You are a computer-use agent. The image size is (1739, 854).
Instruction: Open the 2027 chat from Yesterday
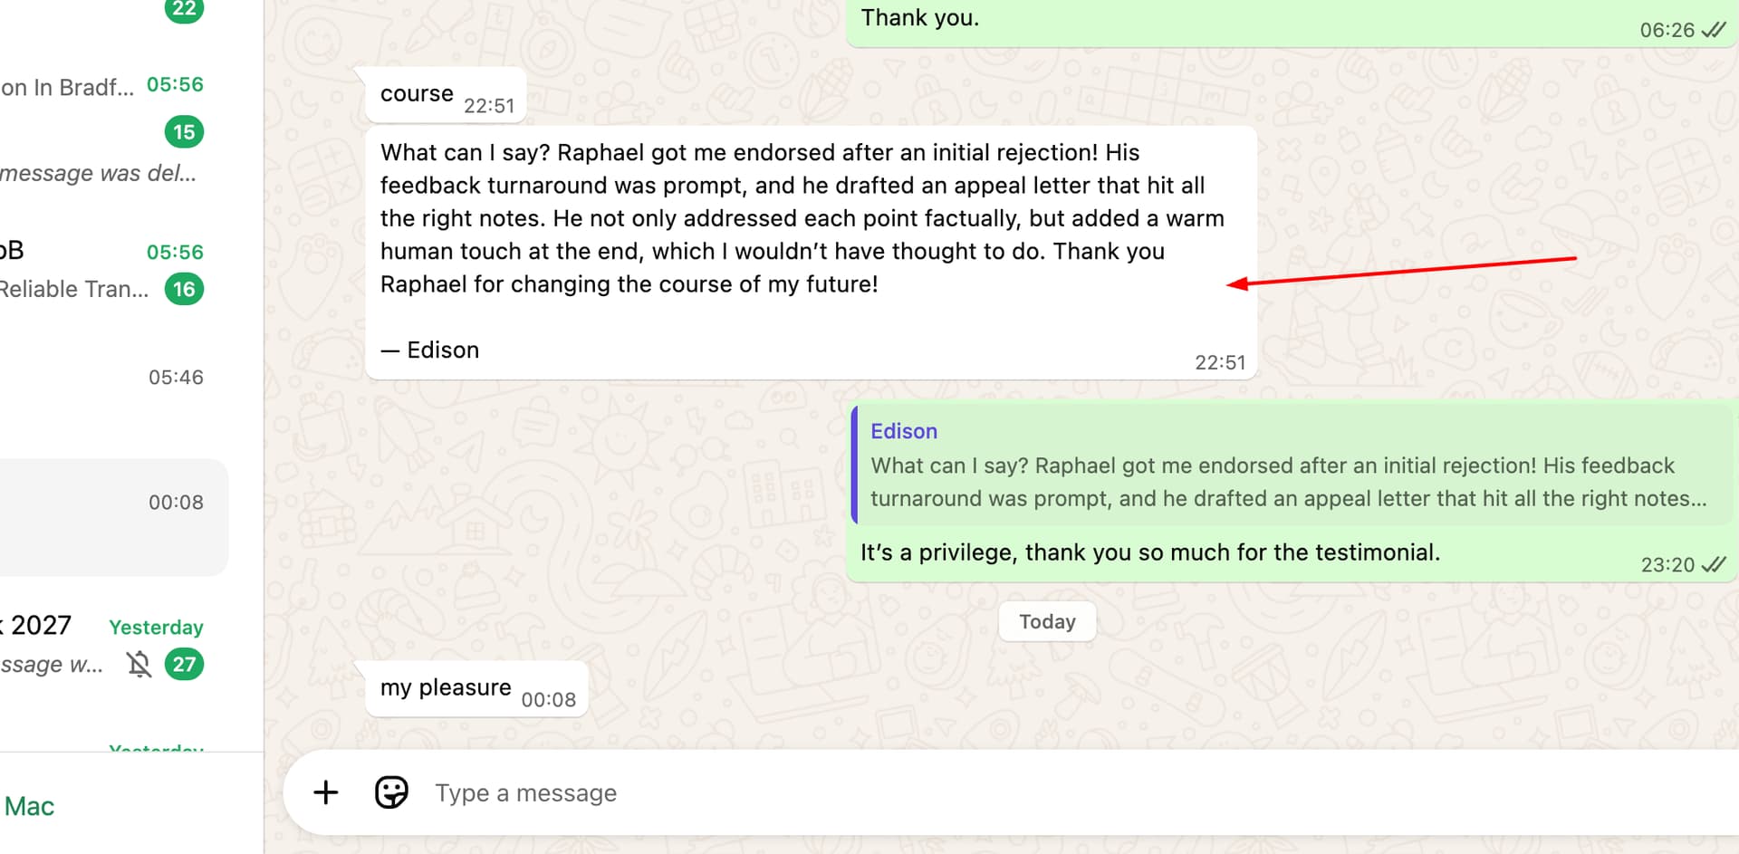(x=54, y=627)
